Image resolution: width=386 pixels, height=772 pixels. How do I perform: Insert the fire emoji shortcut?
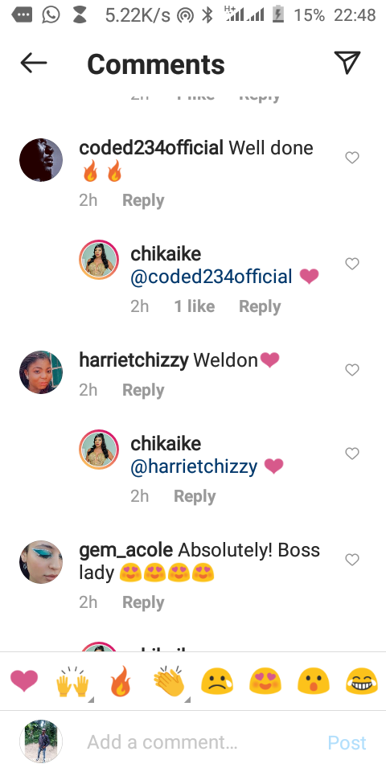(x=121, y=681)
